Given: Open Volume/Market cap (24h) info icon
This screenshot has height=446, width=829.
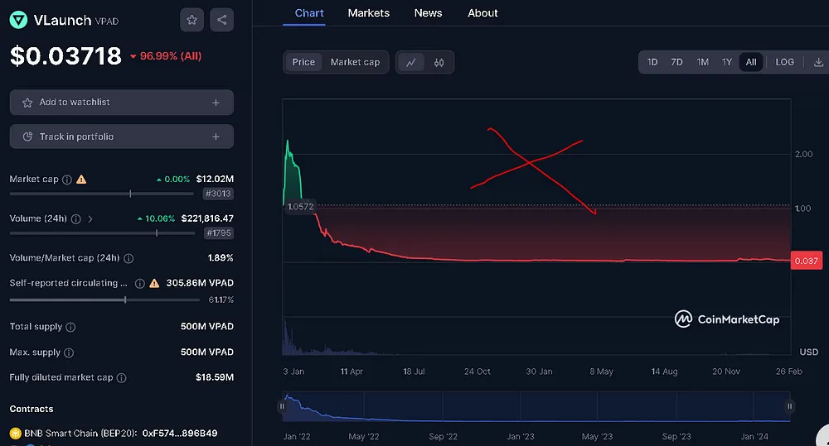Looking at the screenshot, I should [x=128, y=258].
